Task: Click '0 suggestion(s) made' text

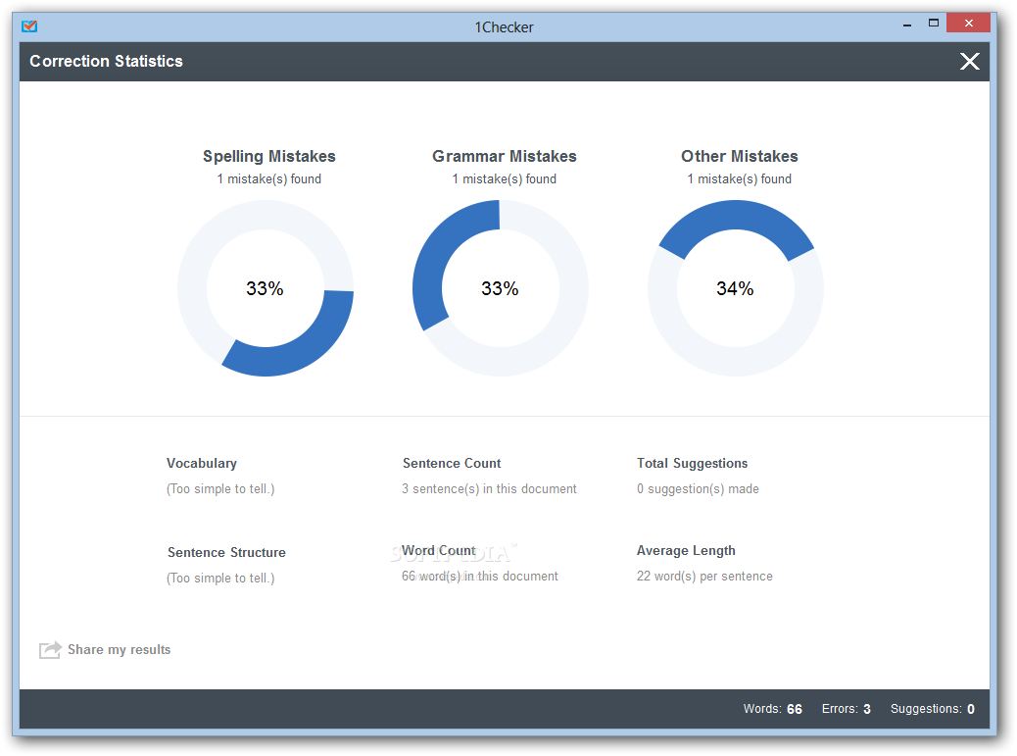Action: (698, 488)
